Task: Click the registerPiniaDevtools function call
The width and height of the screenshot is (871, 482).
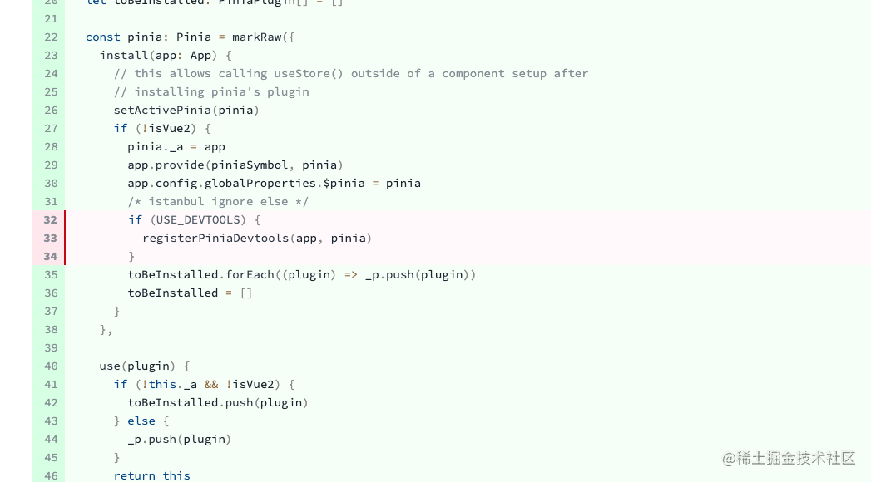Action: pyautogui.click(x=215, y=238)
